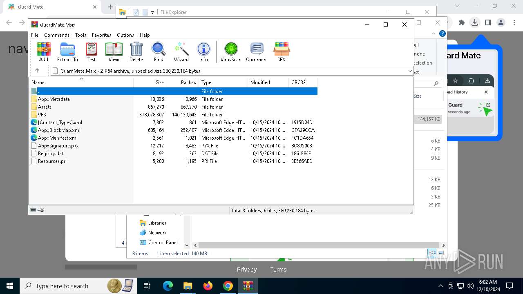Open the taskbar volume control
The width and height of the screenshot is (523, 294).
[470, 286]
